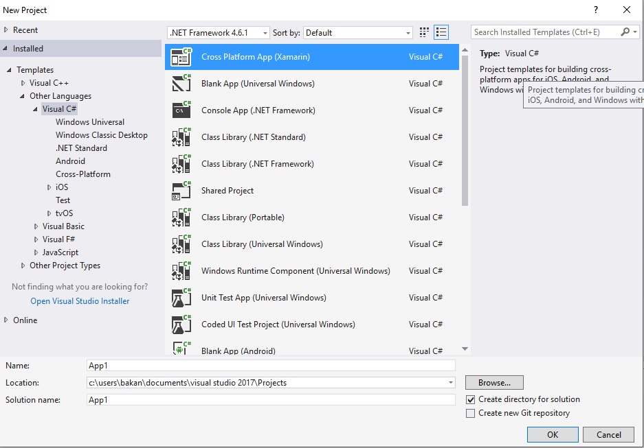Image resolution: width=644 pixels, height=448 pixels.
Task: Click the Shared Project template icon
Action: click(181, 191)
